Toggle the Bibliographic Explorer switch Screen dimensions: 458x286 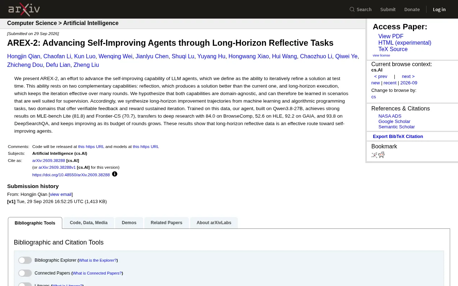click(25, 260)
